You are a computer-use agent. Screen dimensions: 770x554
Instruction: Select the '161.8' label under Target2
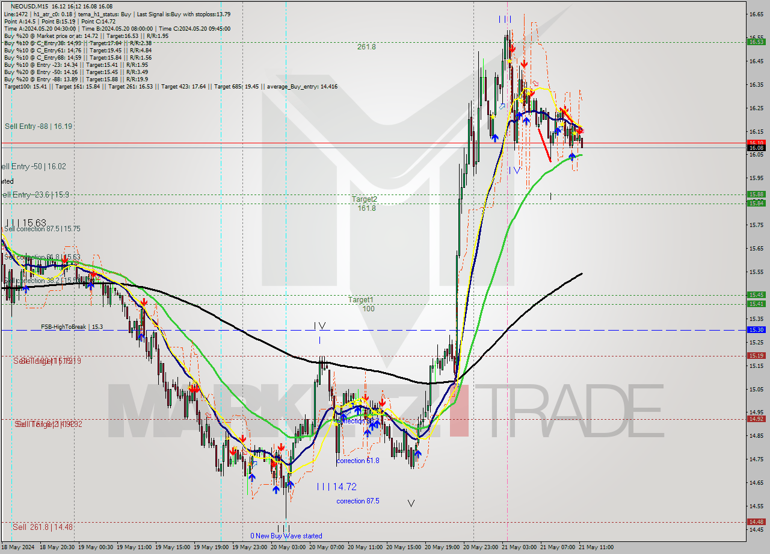point(366,208)
